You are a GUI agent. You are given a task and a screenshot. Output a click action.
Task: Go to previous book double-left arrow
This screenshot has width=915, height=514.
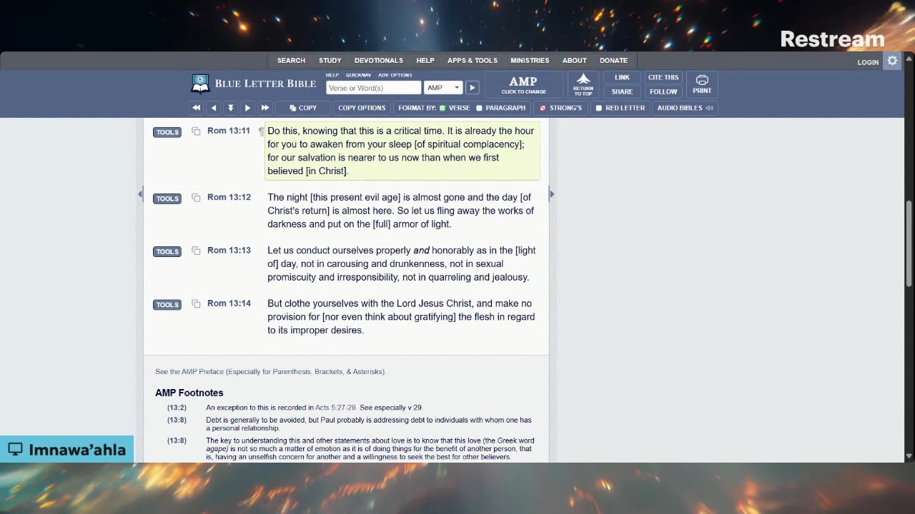point(196,108)
